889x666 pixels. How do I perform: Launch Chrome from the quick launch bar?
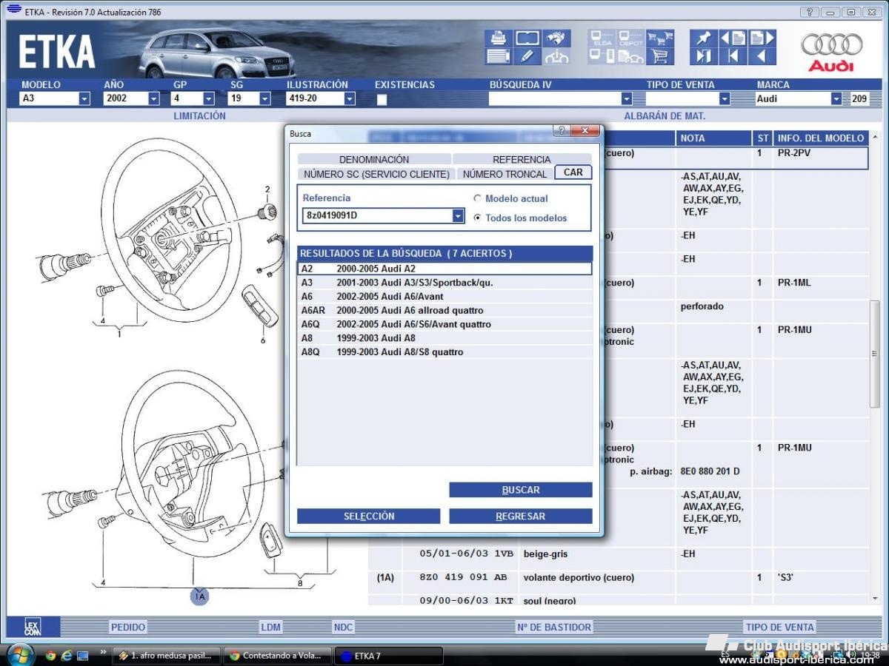pos(50,656)
